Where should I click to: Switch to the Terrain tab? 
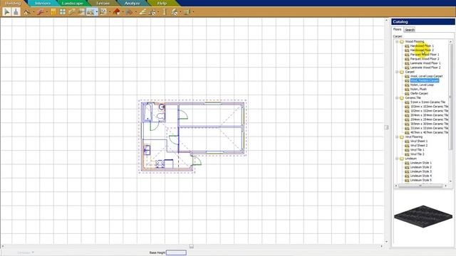(x=103, y=3)
